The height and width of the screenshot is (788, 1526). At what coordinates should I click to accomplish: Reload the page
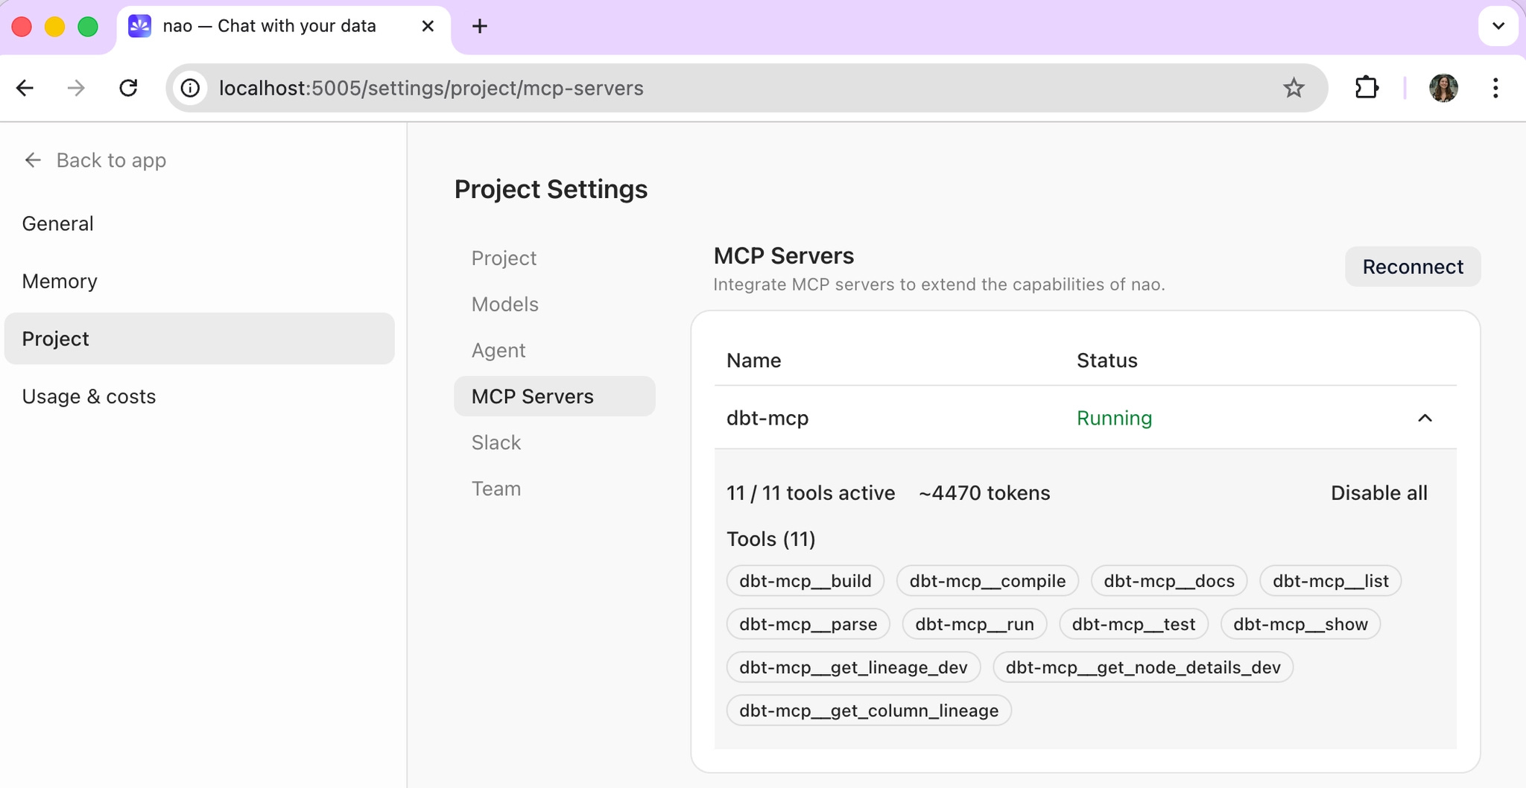(x=128, y=88)
